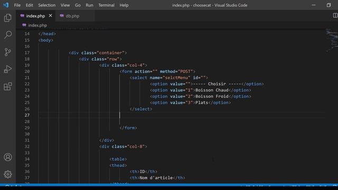The width and height of the screenshot is (338, 190).
Task: Open the Selection menu
Action: [x=47, y=5]
